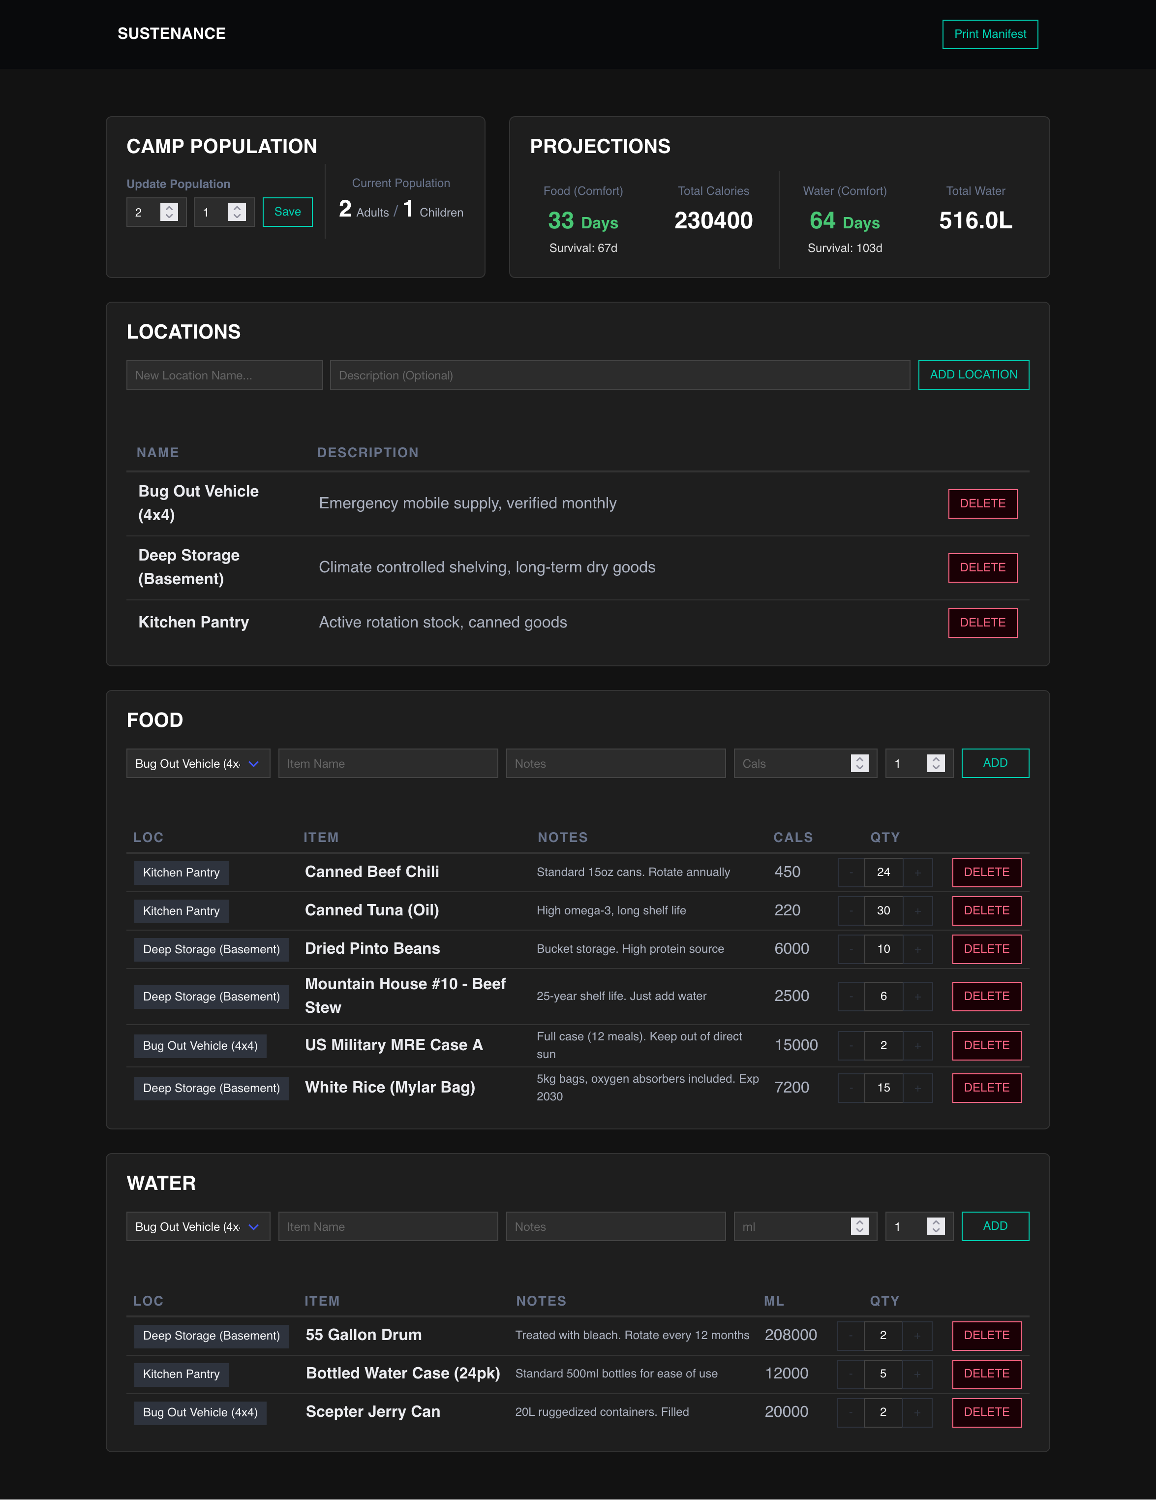Increase Dried Pinto Beans quantity
Screen dimensions: 1156x1500
918,949
